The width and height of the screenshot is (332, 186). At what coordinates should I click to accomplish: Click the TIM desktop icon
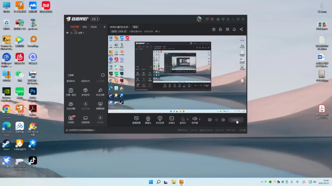tap(33, 145)
